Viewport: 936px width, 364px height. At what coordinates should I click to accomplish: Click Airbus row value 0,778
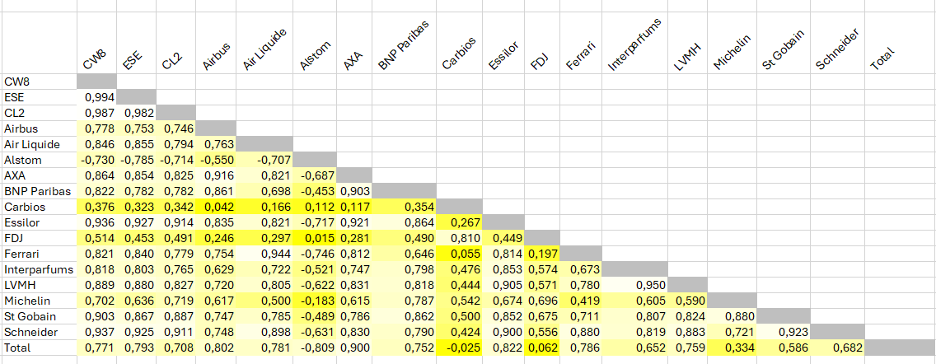point(96,128)
